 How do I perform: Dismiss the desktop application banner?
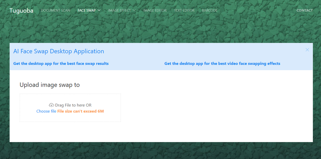click(x=307, y=49)
